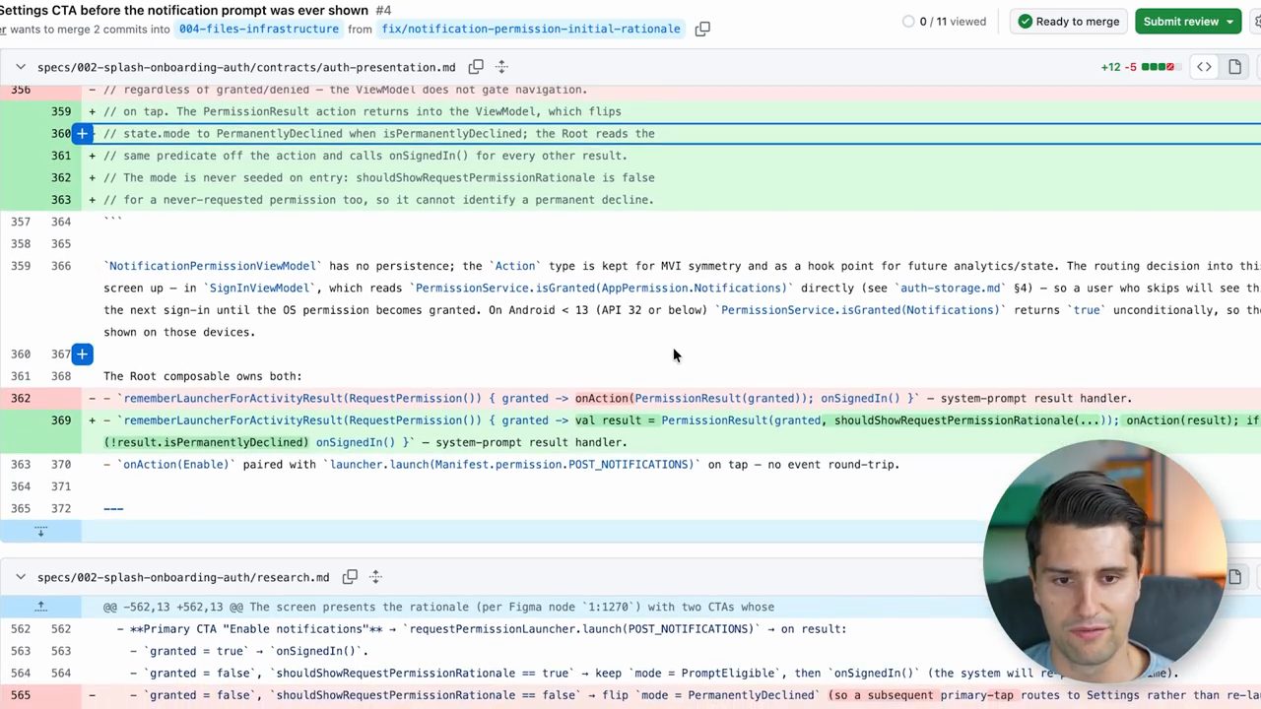Expand hidden lines above line 562
Image resolution: width=1261 pixels, height=709 pixels.
(40, 607)
